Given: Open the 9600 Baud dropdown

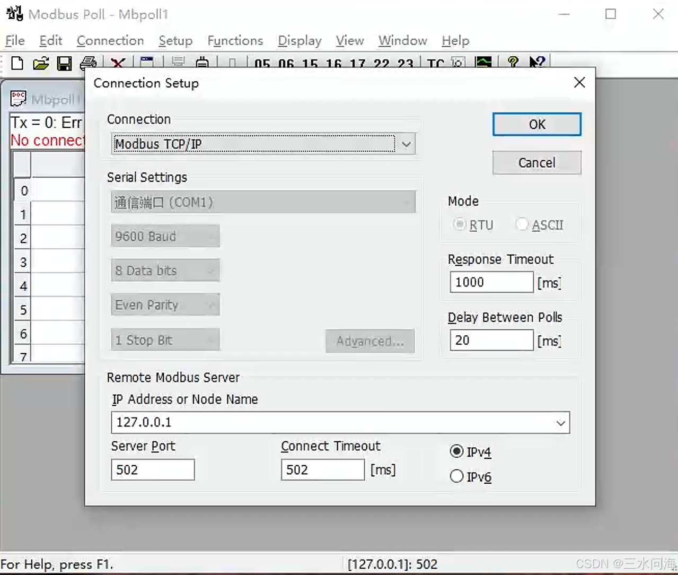Looking at the screenshot, I should coord(165,236).
